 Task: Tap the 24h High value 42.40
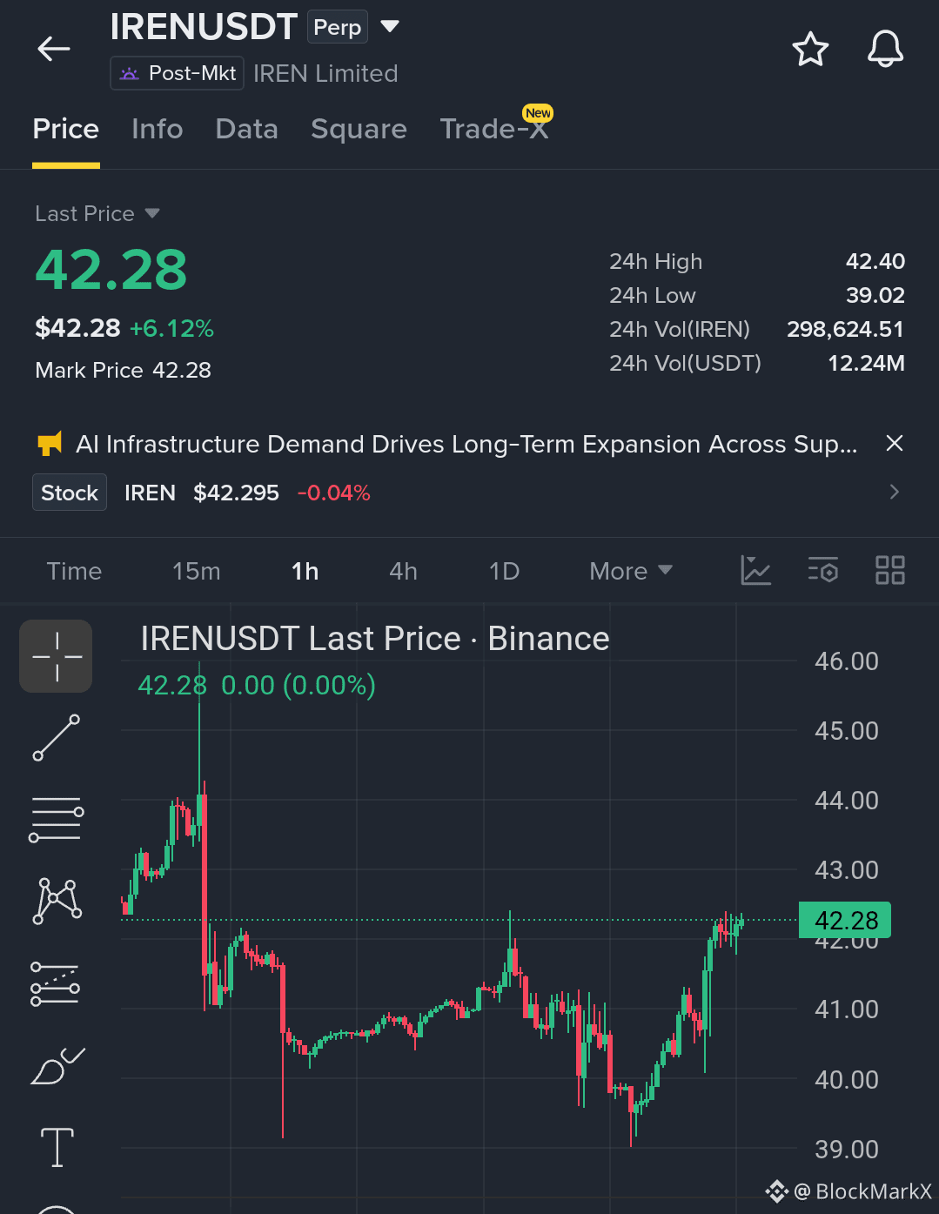click(x=875, y=261)
